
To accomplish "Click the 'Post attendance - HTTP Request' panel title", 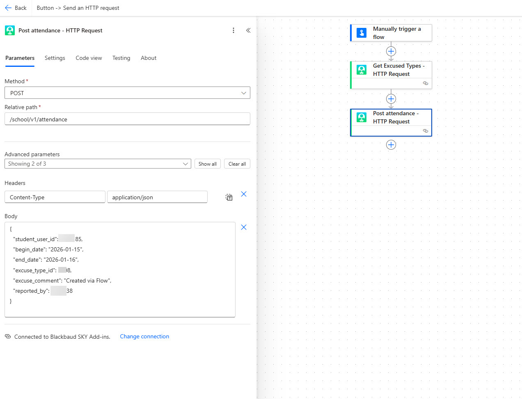I will click(x=60, y=30).
